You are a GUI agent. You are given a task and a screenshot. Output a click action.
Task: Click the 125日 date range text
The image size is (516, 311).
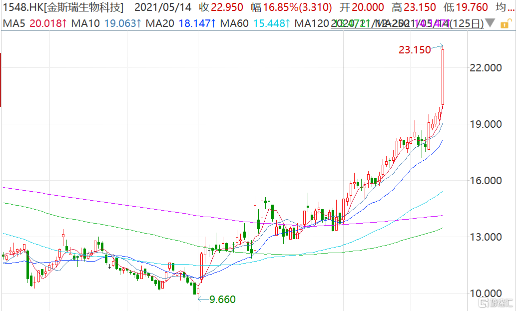467,23
